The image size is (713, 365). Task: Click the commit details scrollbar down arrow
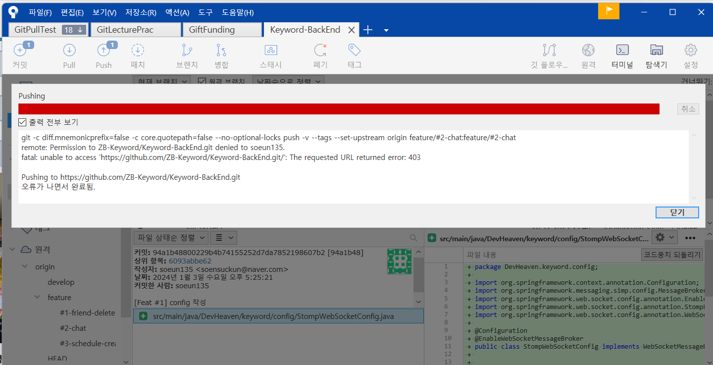click(x=419, y=302)
